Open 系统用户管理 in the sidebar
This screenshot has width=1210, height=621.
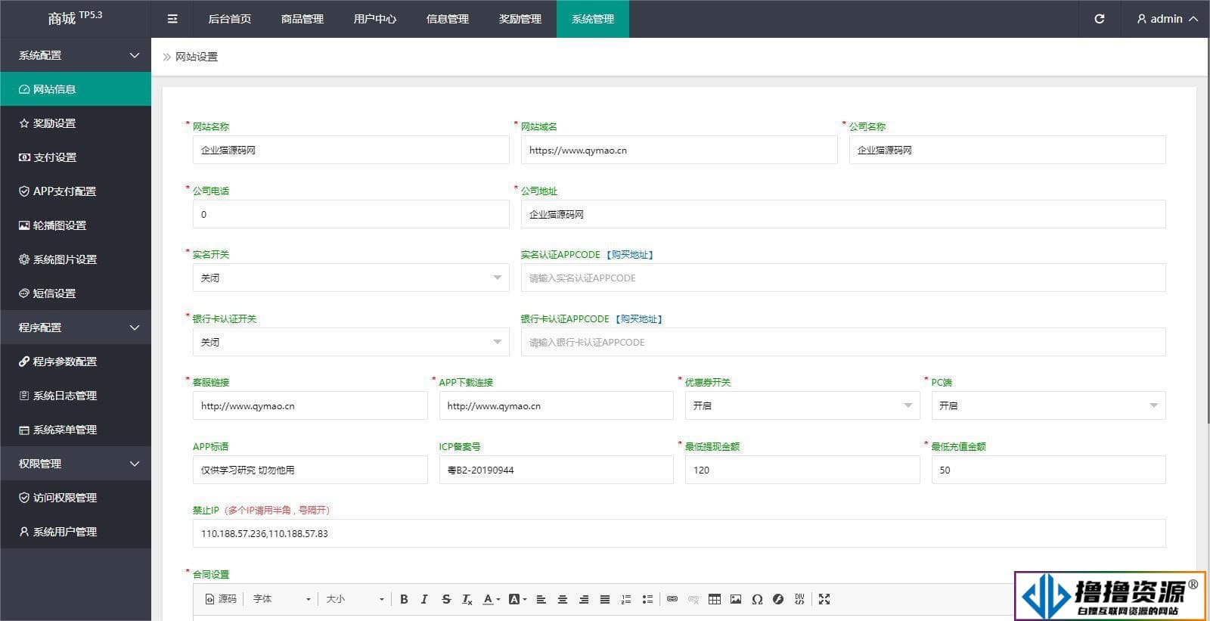76,532
